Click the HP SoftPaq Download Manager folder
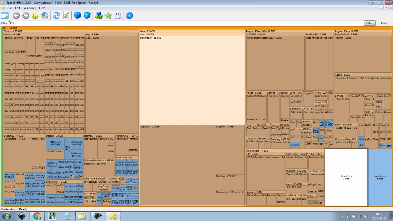393x221 pixels. 265,172
